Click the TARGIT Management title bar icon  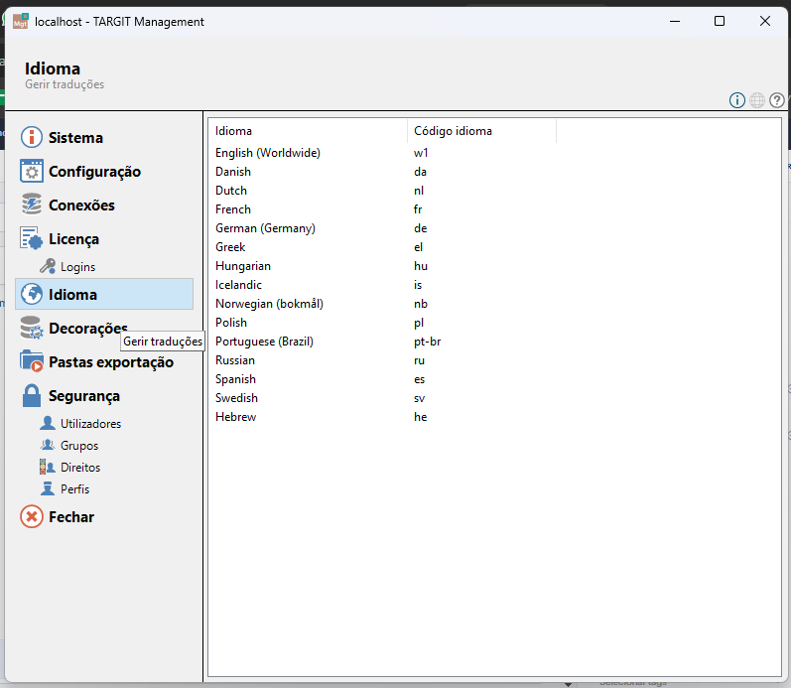tap(21, 21)
